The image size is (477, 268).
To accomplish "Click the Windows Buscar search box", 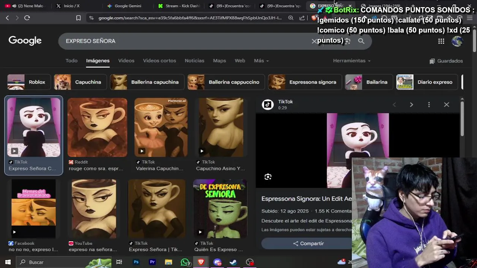I will coord(63,262).
